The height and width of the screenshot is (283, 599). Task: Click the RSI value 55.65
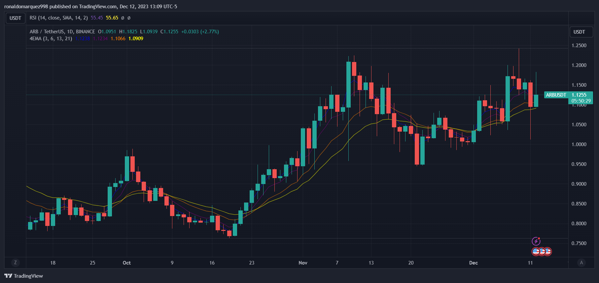(x=112, y=18)
